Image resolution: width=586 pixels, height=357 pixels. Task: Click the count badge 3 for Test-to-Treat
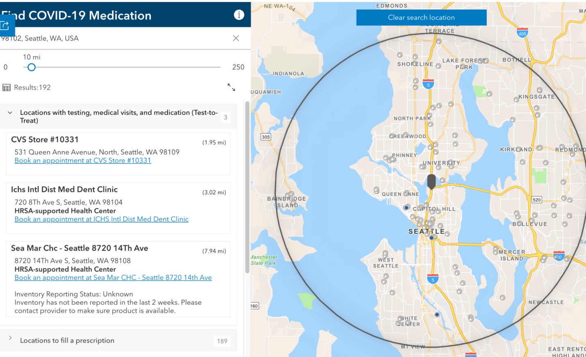click(225, 117)
